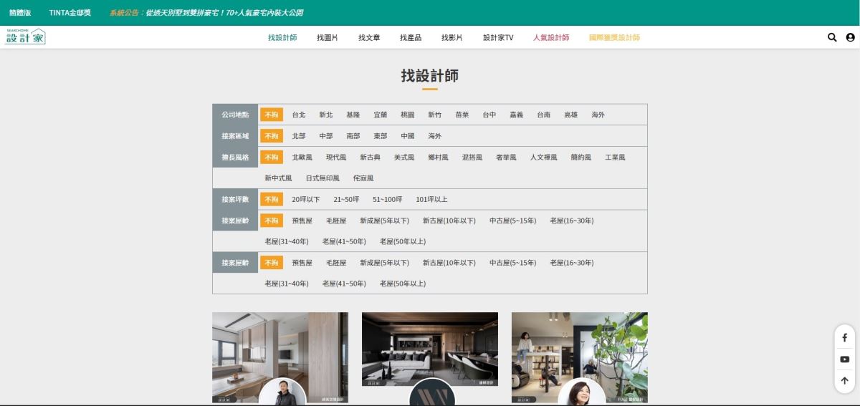Viewport: 860px width, 406px height.
Task: Click the male designer avatar portrait
Action: [x=282, y=392]
